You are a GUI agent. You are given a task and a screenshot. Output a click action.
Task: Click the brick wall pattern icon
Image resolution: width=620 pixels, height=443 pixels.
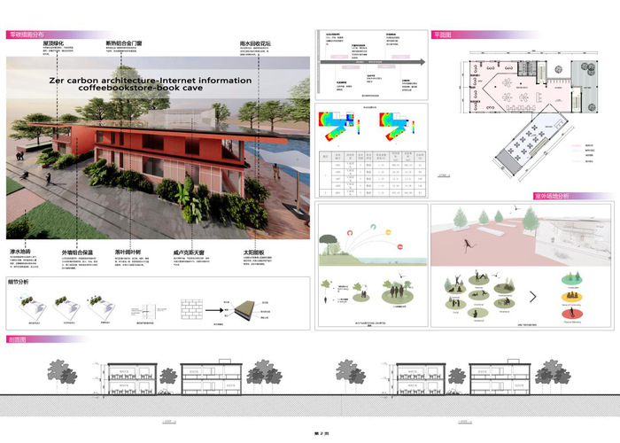click(x=193, y=311)
